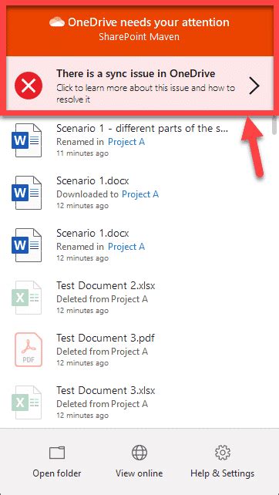Screen dimensions: 279x495
Task: Open the OneDrive cloud icon in header
Action: (x=57, y=22)
